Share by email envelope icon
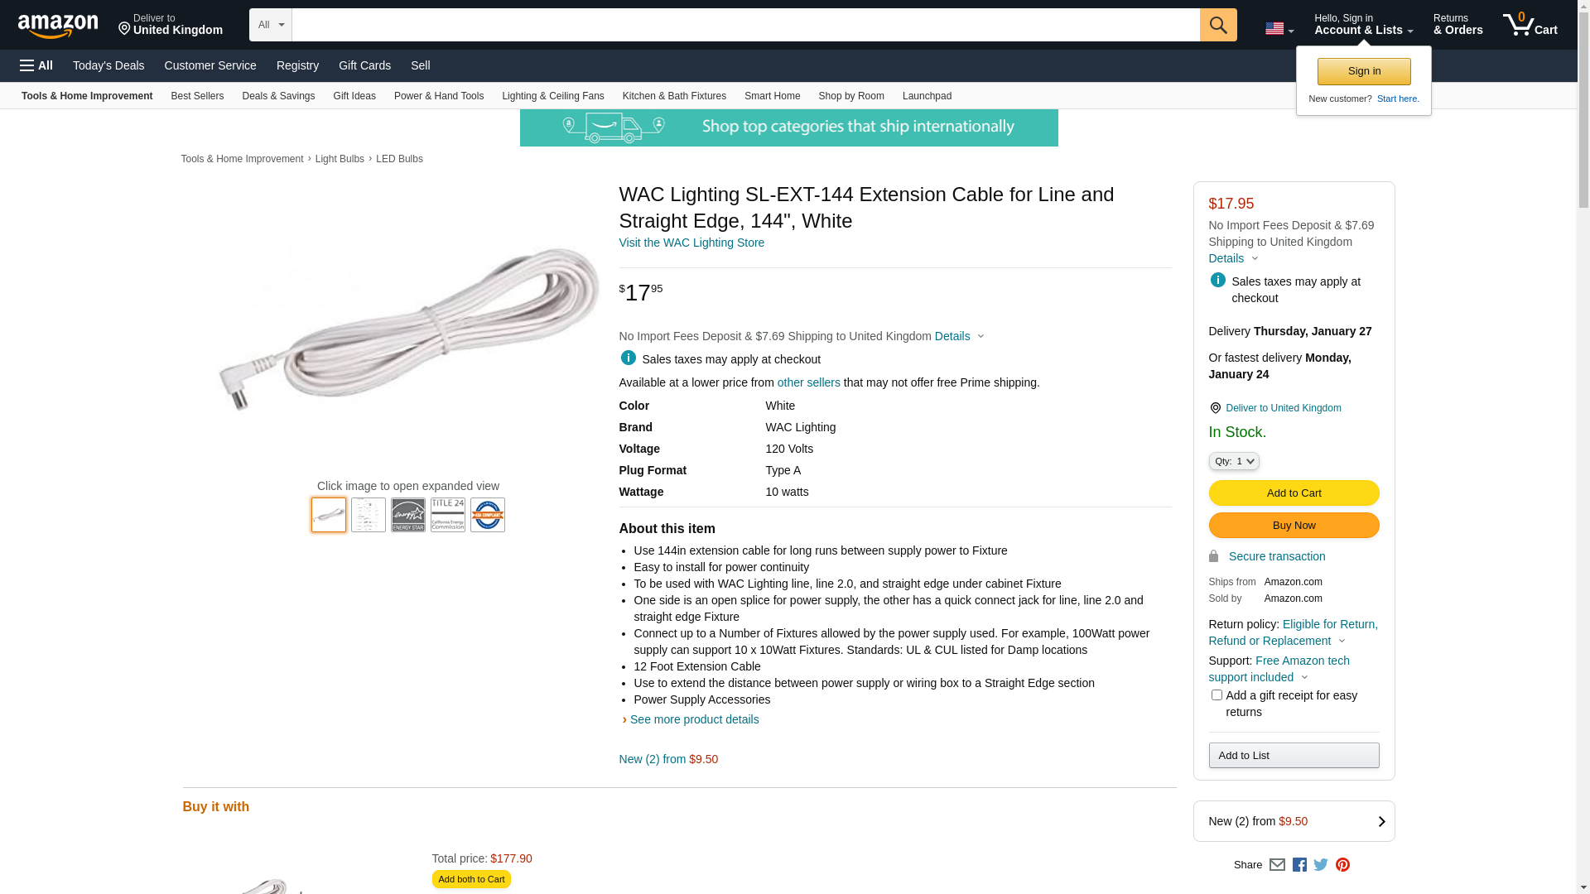The height and width of the screenshot is (894, 1590). click(x=1277, y=865)
